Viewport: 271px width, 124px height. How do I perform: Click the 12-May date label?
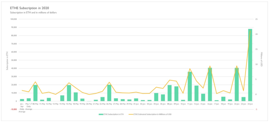point(49,104)
